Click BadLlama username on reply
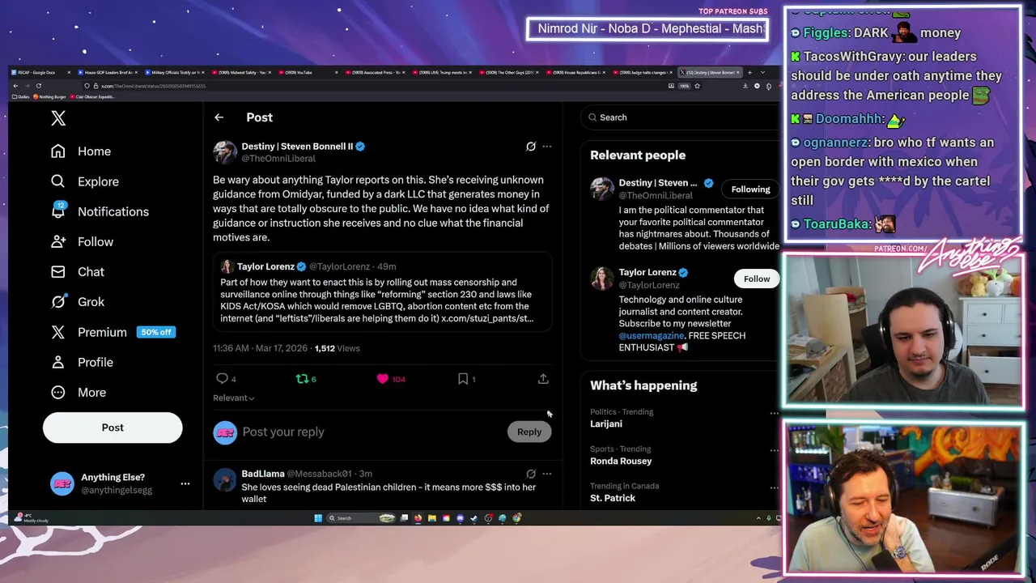Viewport: 1036px width, 583px height. 262,474
